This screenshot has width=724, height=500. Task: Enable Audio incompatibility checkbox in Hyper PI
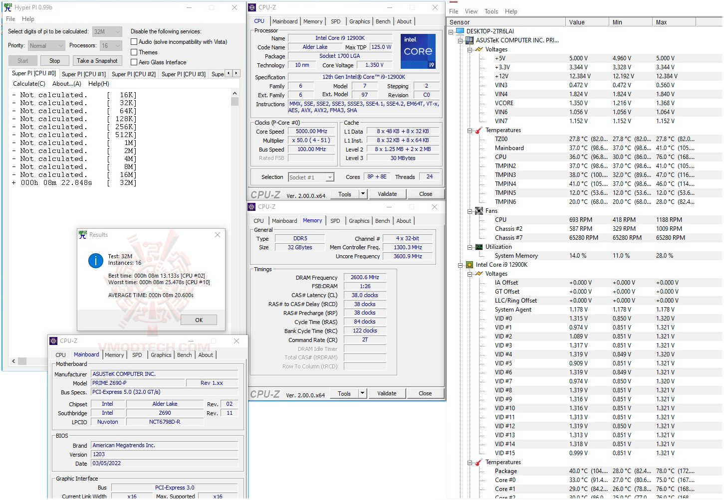(134, 42)
